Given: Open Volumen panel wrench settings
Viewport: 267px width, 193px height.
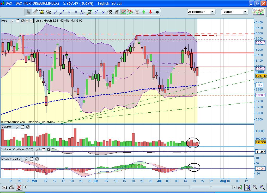Looking at the screenshot, I should [x=17, y=127].
